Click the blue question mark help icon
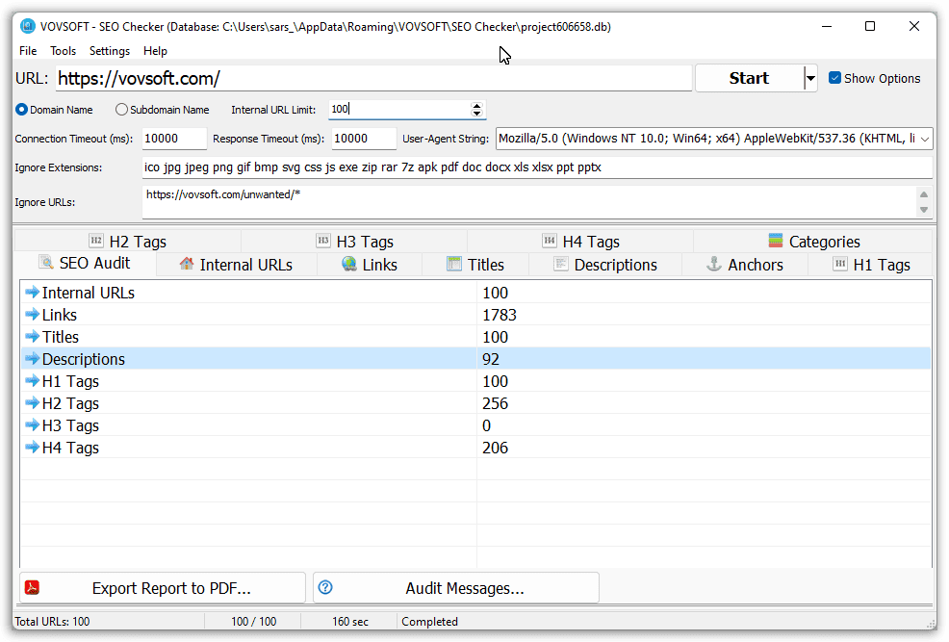The image size is (949, 642). click(325, 587)
